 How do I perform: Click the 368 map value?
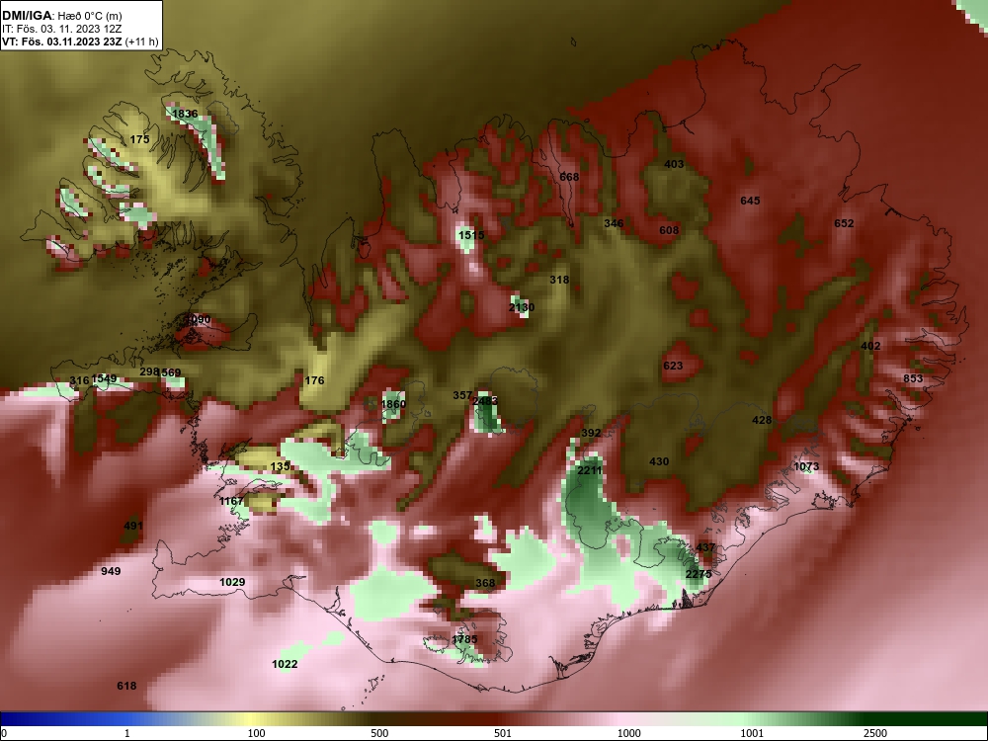pyautogui.click(x=485, y=584)
